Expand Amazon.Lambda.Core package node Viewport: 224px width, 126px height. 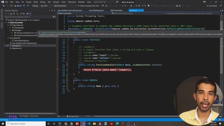(x=12, y=33)
